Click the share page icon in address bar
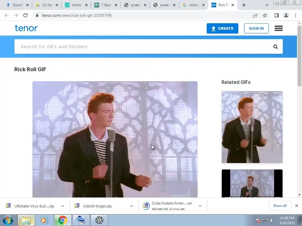This screenshot has width=302, height=226. pos(255,15)
